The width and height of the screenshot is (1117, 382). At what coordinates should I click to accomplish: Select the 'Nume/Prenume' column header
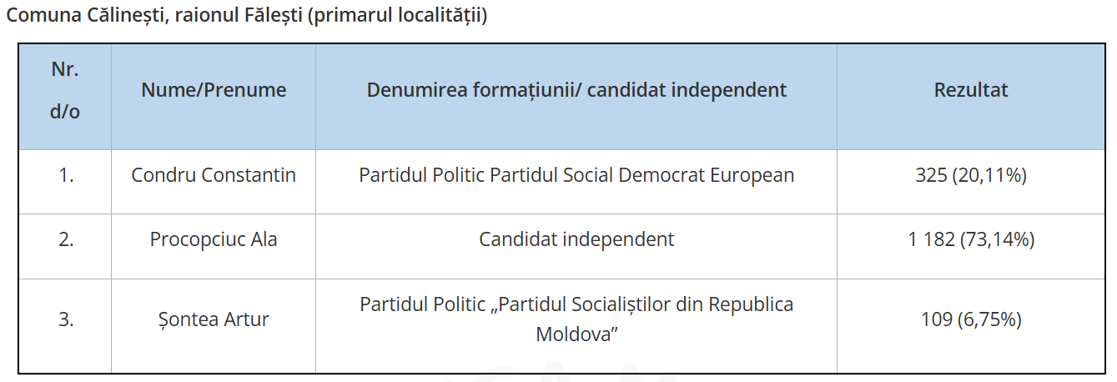point(214,90)
